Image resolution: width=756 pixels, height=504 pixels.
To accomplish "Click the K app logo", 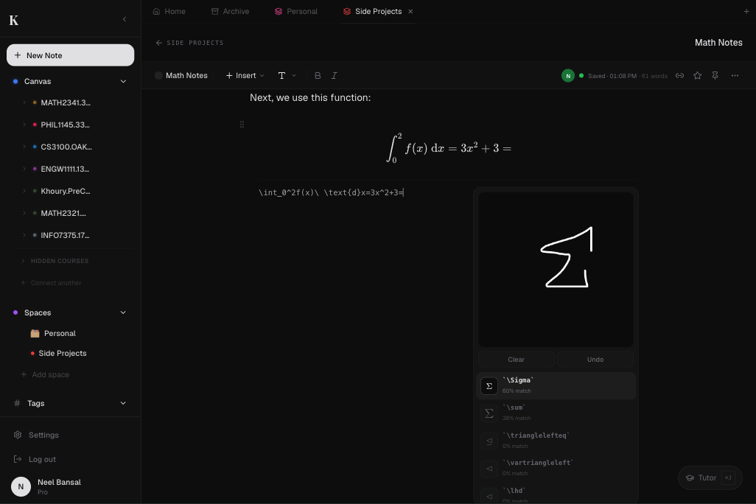I will [14, 20].
